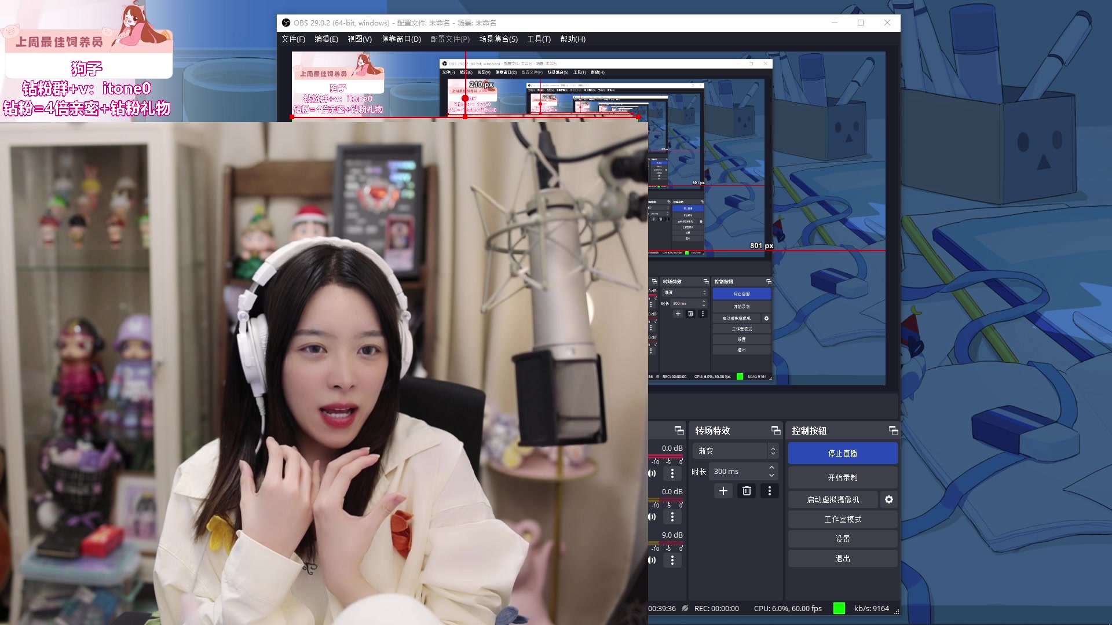Screen dimensions: 1112x625
Task: Increase the 300 ms duration with the up arrow
Action: pos(771,468)
